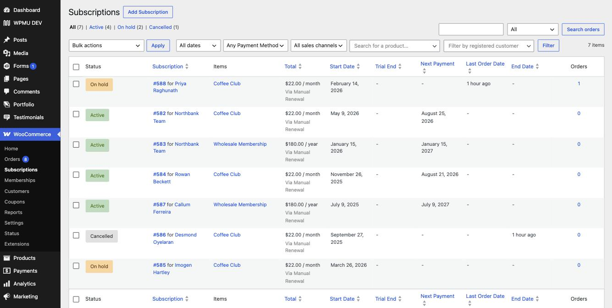Click On hold status badge for #585
This screenshot has width=612, height=308.
click(x=99, y=267)
